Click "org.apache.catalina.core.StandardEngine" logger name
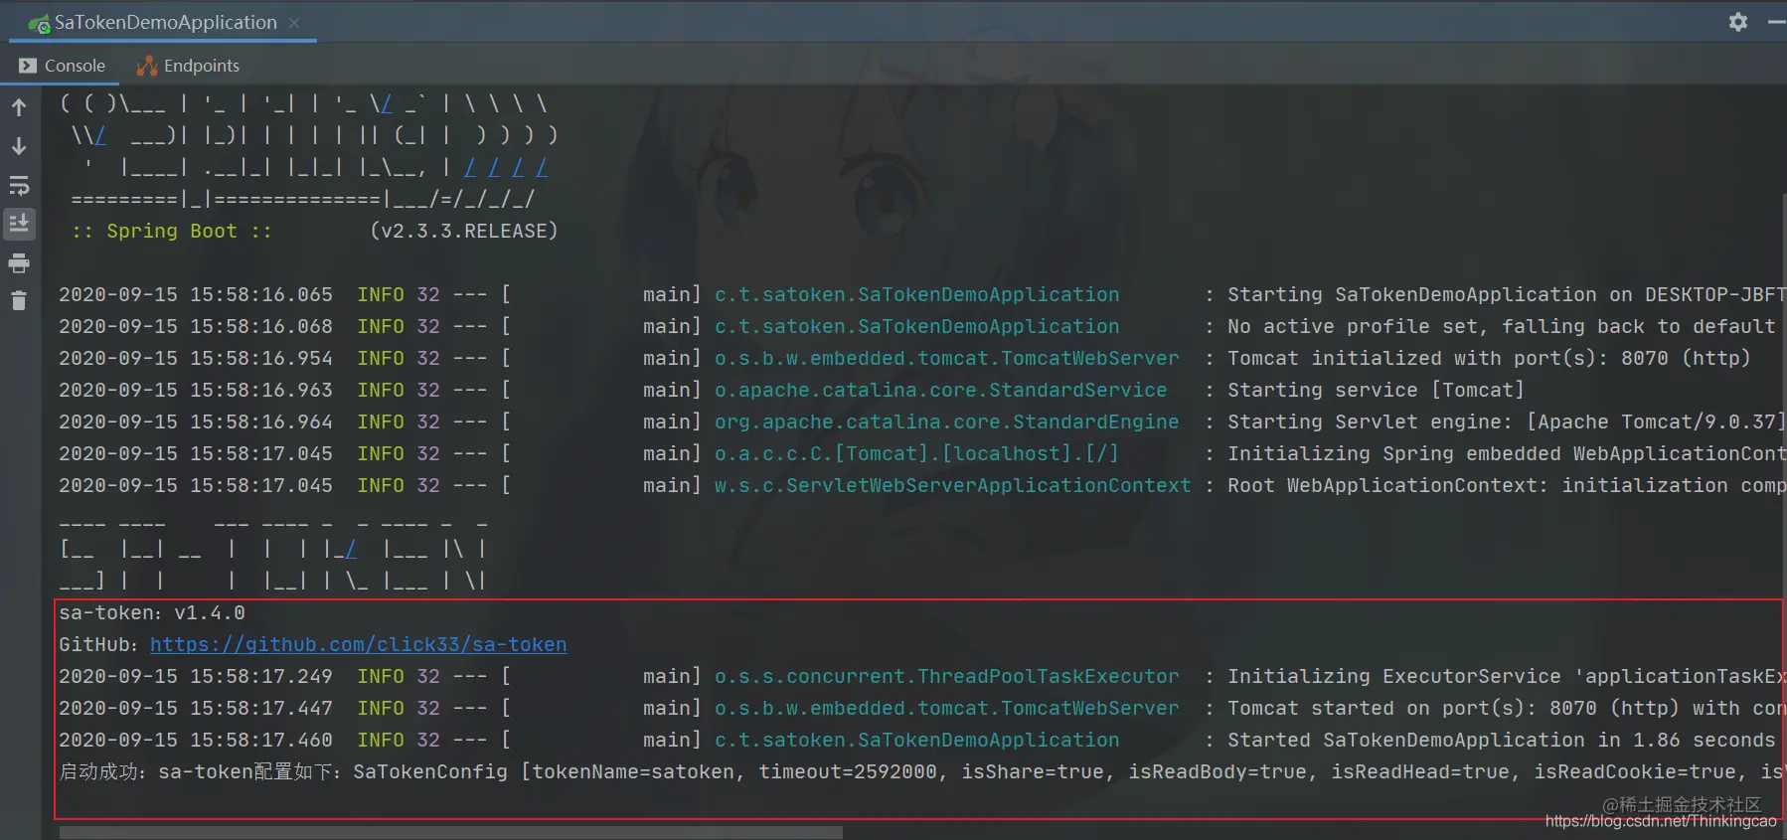This screenshot has height=840, width=1787. (947, 421)
